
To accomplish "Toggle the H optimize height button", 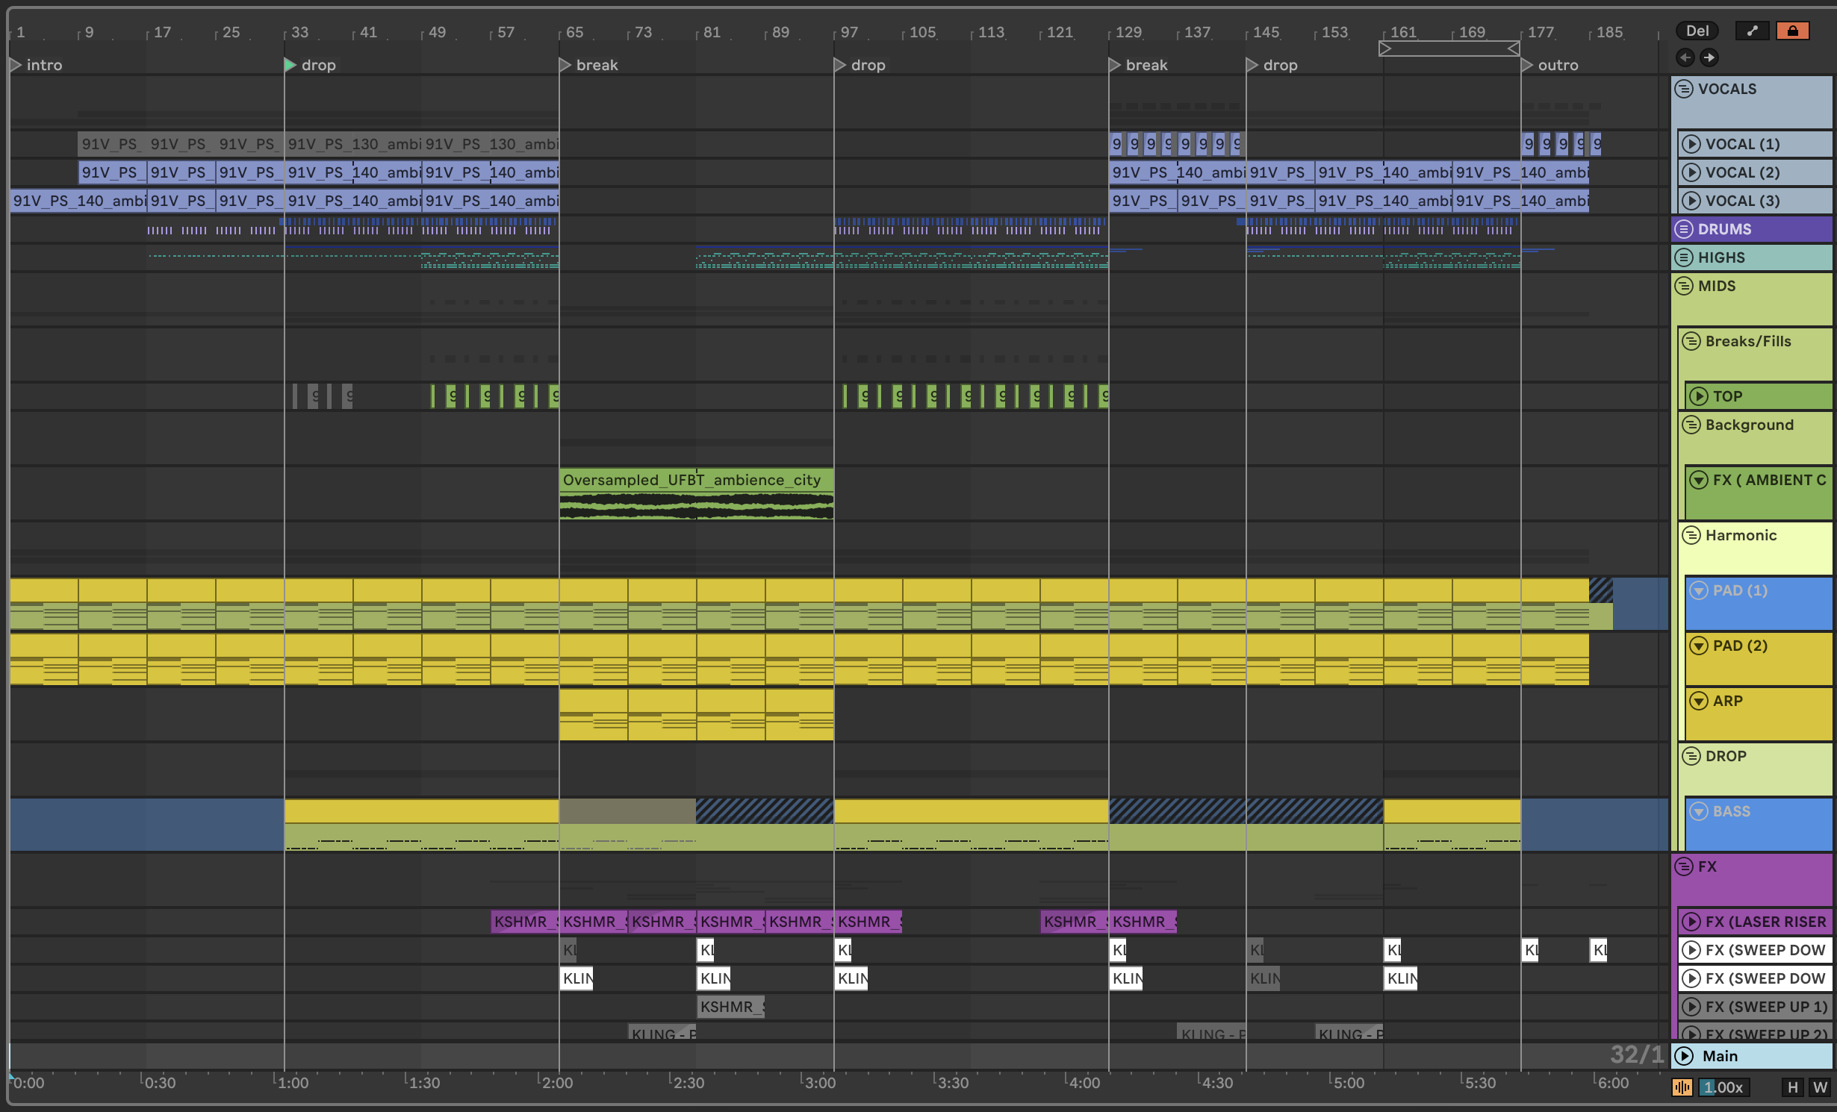I will (1793, 1087).
